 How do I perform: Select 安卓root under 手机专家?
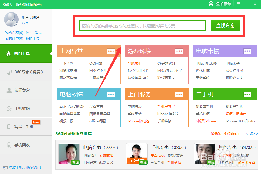[x=157, y=155]
